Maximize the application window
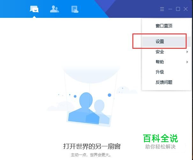 [178, 9]
